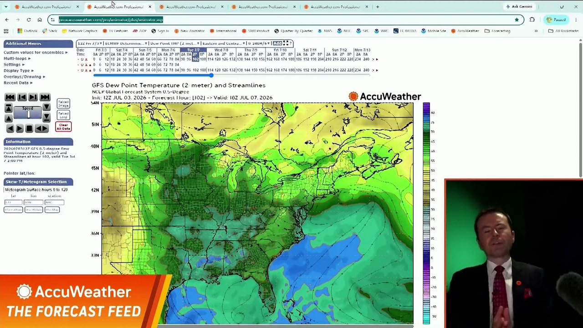Increase animation speed with the plain up arrow
Image resolution: width=583 pixels, height=328 pixels.
coord(9,118)
